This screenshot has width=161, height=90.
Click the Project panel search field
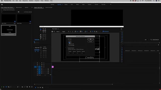click(9, 12)
